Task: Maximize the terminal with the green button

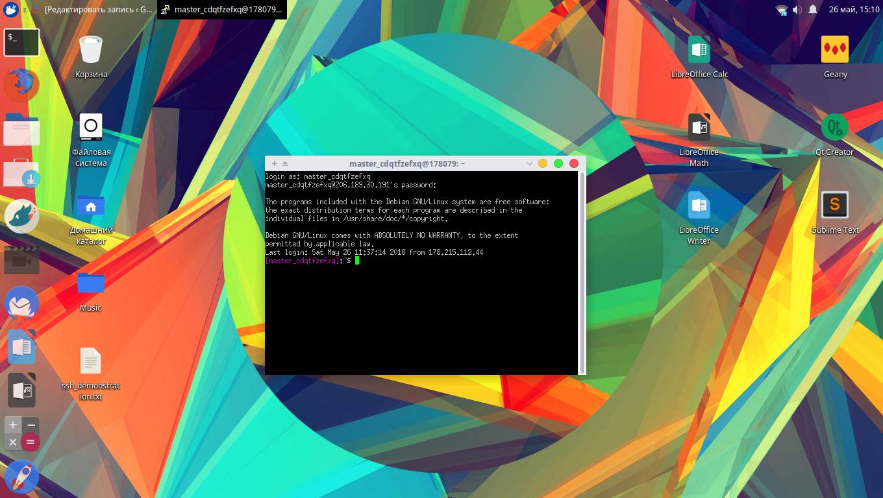Action: pos(558,163)
